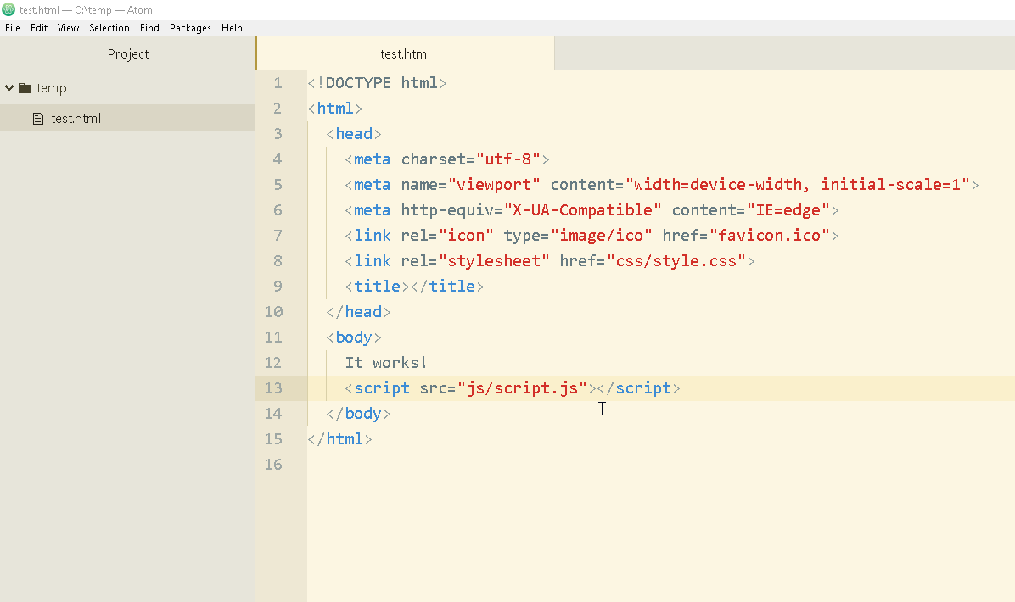
Task: Open the View menu
Action: coord(68,28)
